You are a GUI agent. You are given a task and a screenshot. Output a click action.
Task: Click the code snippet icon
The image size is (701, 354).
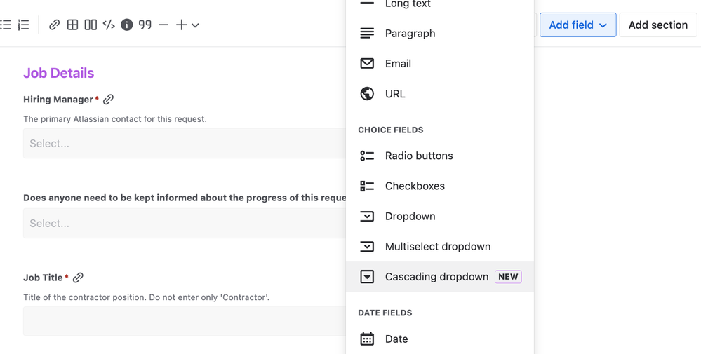109,25
